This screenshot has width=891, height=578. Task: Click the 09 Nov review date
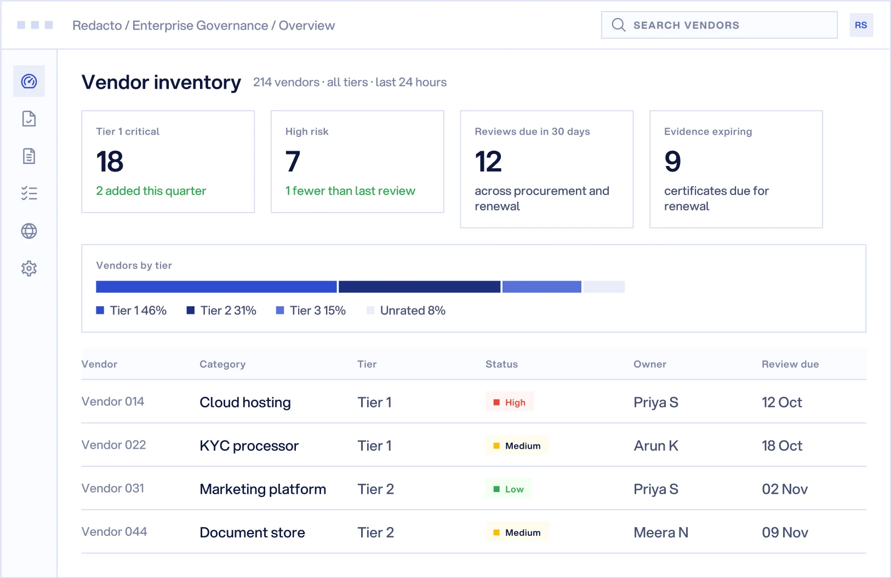(x=785, y=533)
